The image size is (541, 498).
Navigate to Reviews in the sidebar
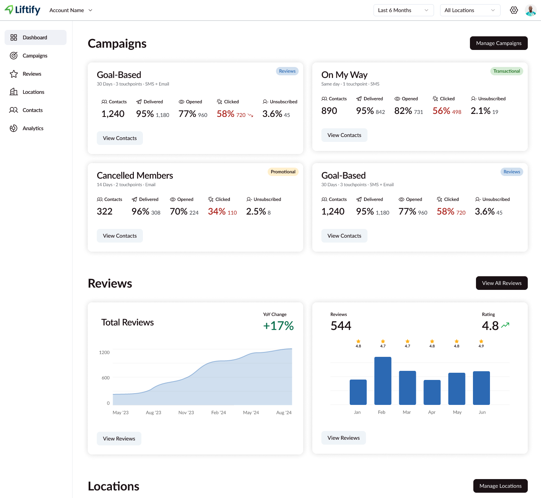coord(36,74)
